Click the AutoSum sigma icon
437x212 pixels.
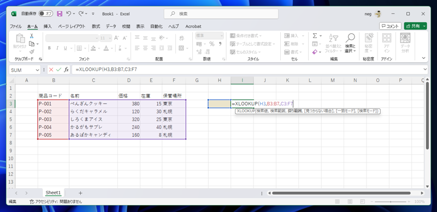click(315, 36)
